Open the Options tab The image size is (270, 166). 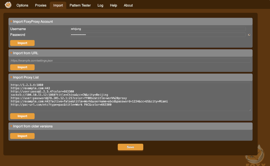point(22,5)
